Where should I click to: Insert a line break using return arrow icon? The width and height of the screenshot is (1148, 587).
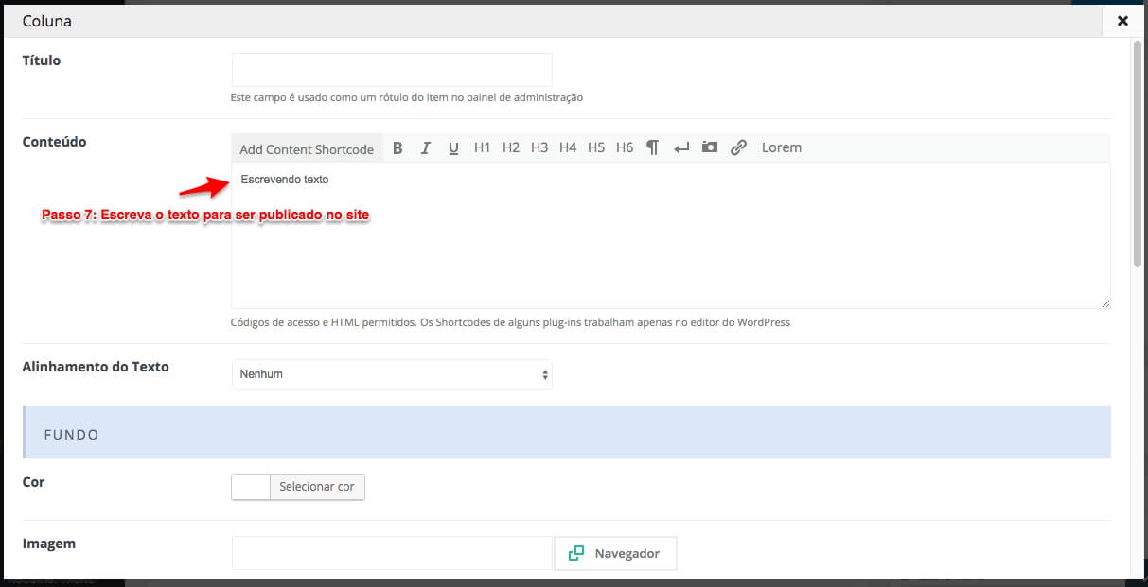(x=680, y=147)
